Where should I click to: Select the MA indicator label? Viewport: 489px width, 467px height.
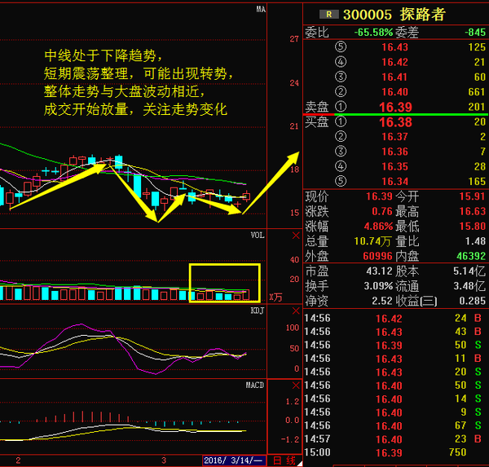point(261,9)
